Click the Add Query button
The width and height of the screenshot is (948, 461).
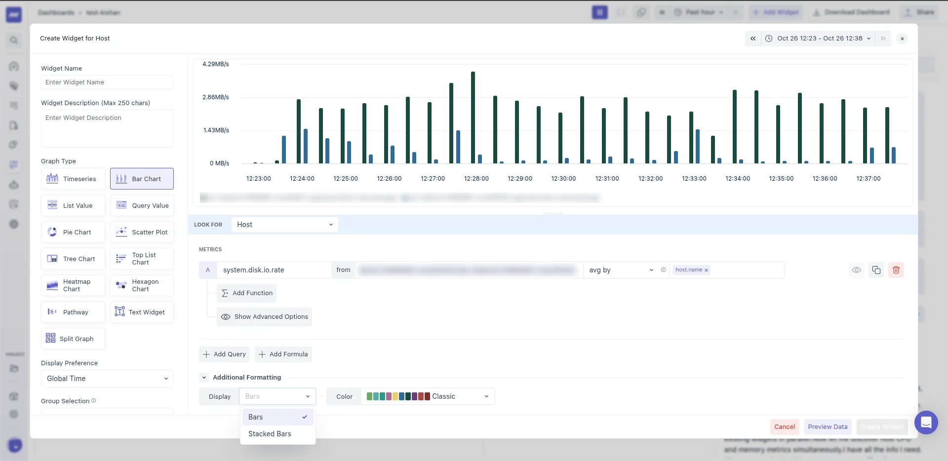tap(224, 354)
